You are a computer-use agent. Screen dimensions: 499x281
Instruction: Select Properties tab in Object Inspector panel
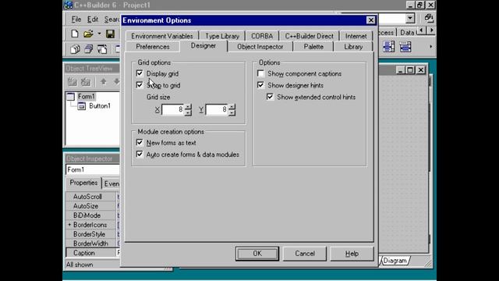(x=83, y=183)
